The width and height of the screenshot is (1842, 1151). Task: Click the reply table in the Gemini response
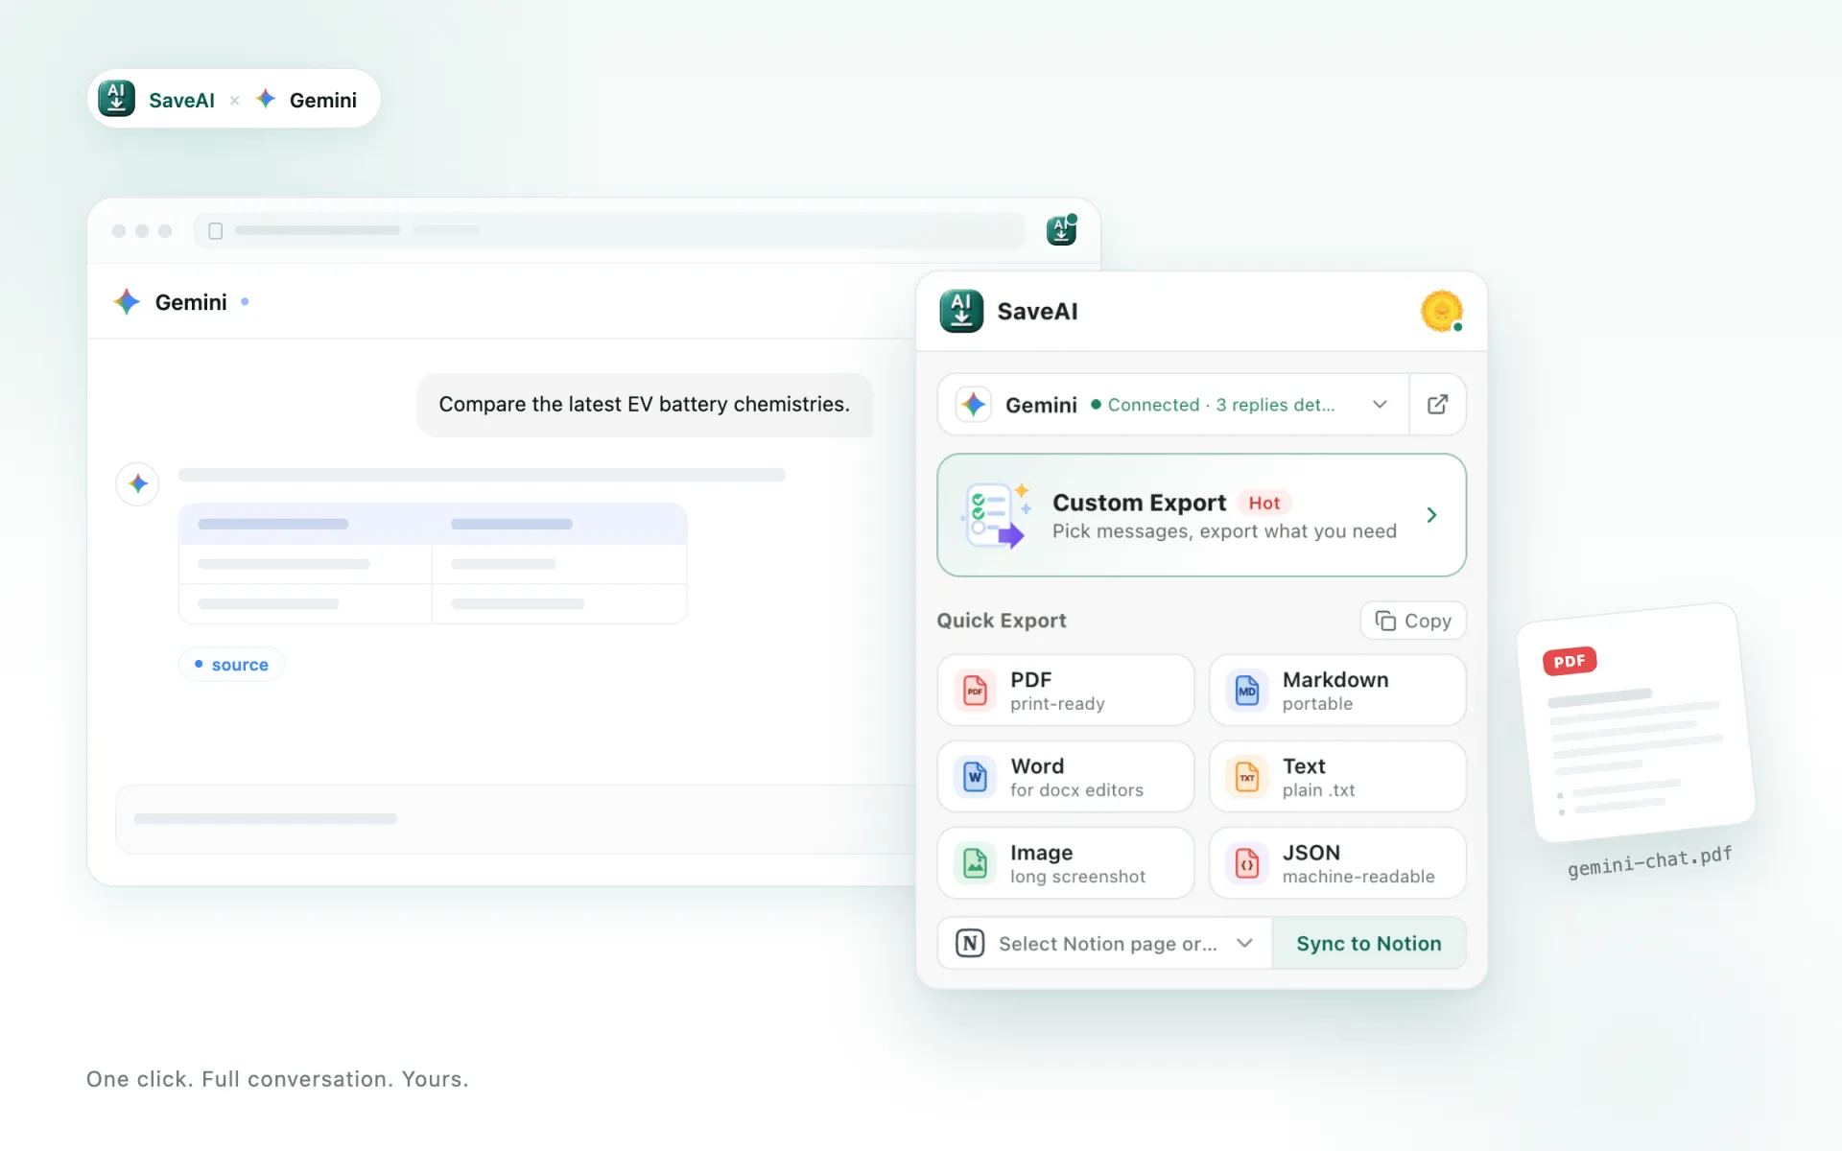(433, 564)
